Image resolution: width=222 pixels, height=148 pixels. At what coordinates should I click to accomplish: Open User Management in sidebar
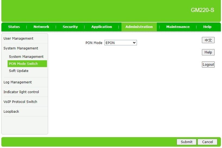18,39
